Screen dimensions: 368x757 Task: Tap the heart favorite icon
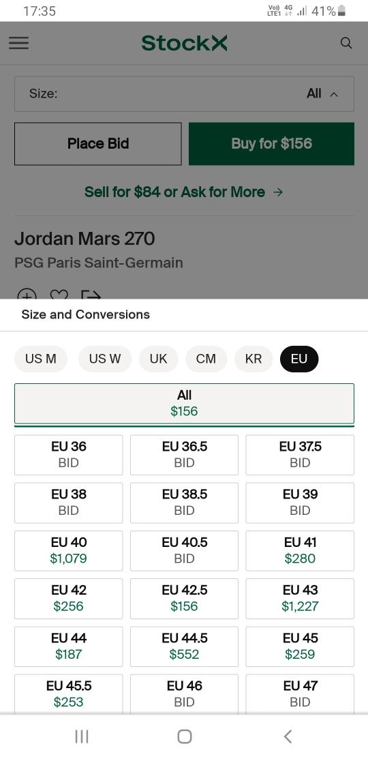(x=59, y=294)
